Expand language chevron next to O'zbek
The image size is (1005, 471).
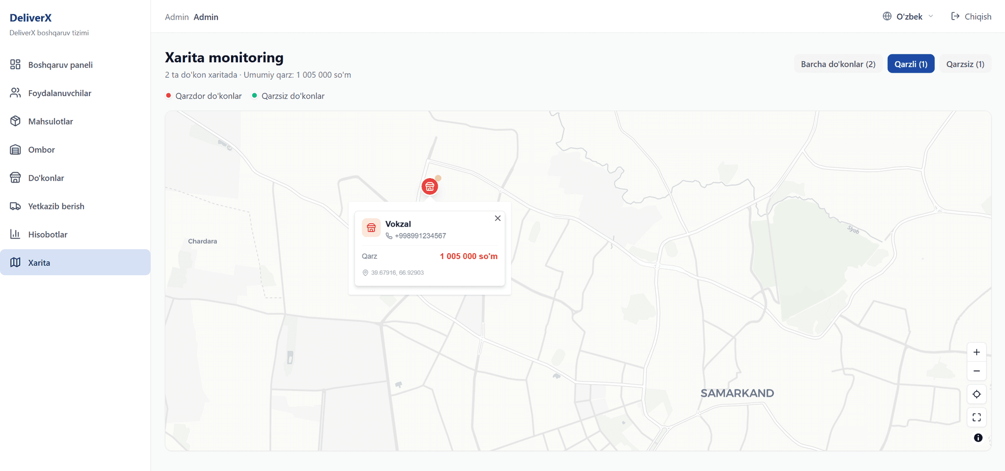click(931, 16)
